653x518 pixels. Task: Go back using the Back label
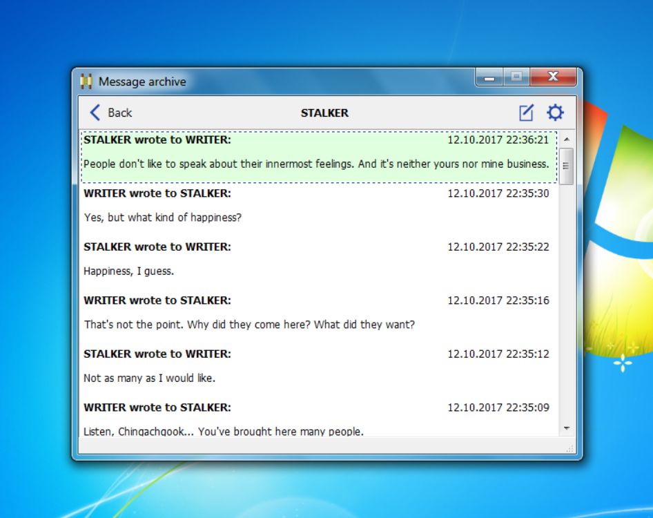pos(119,113)
